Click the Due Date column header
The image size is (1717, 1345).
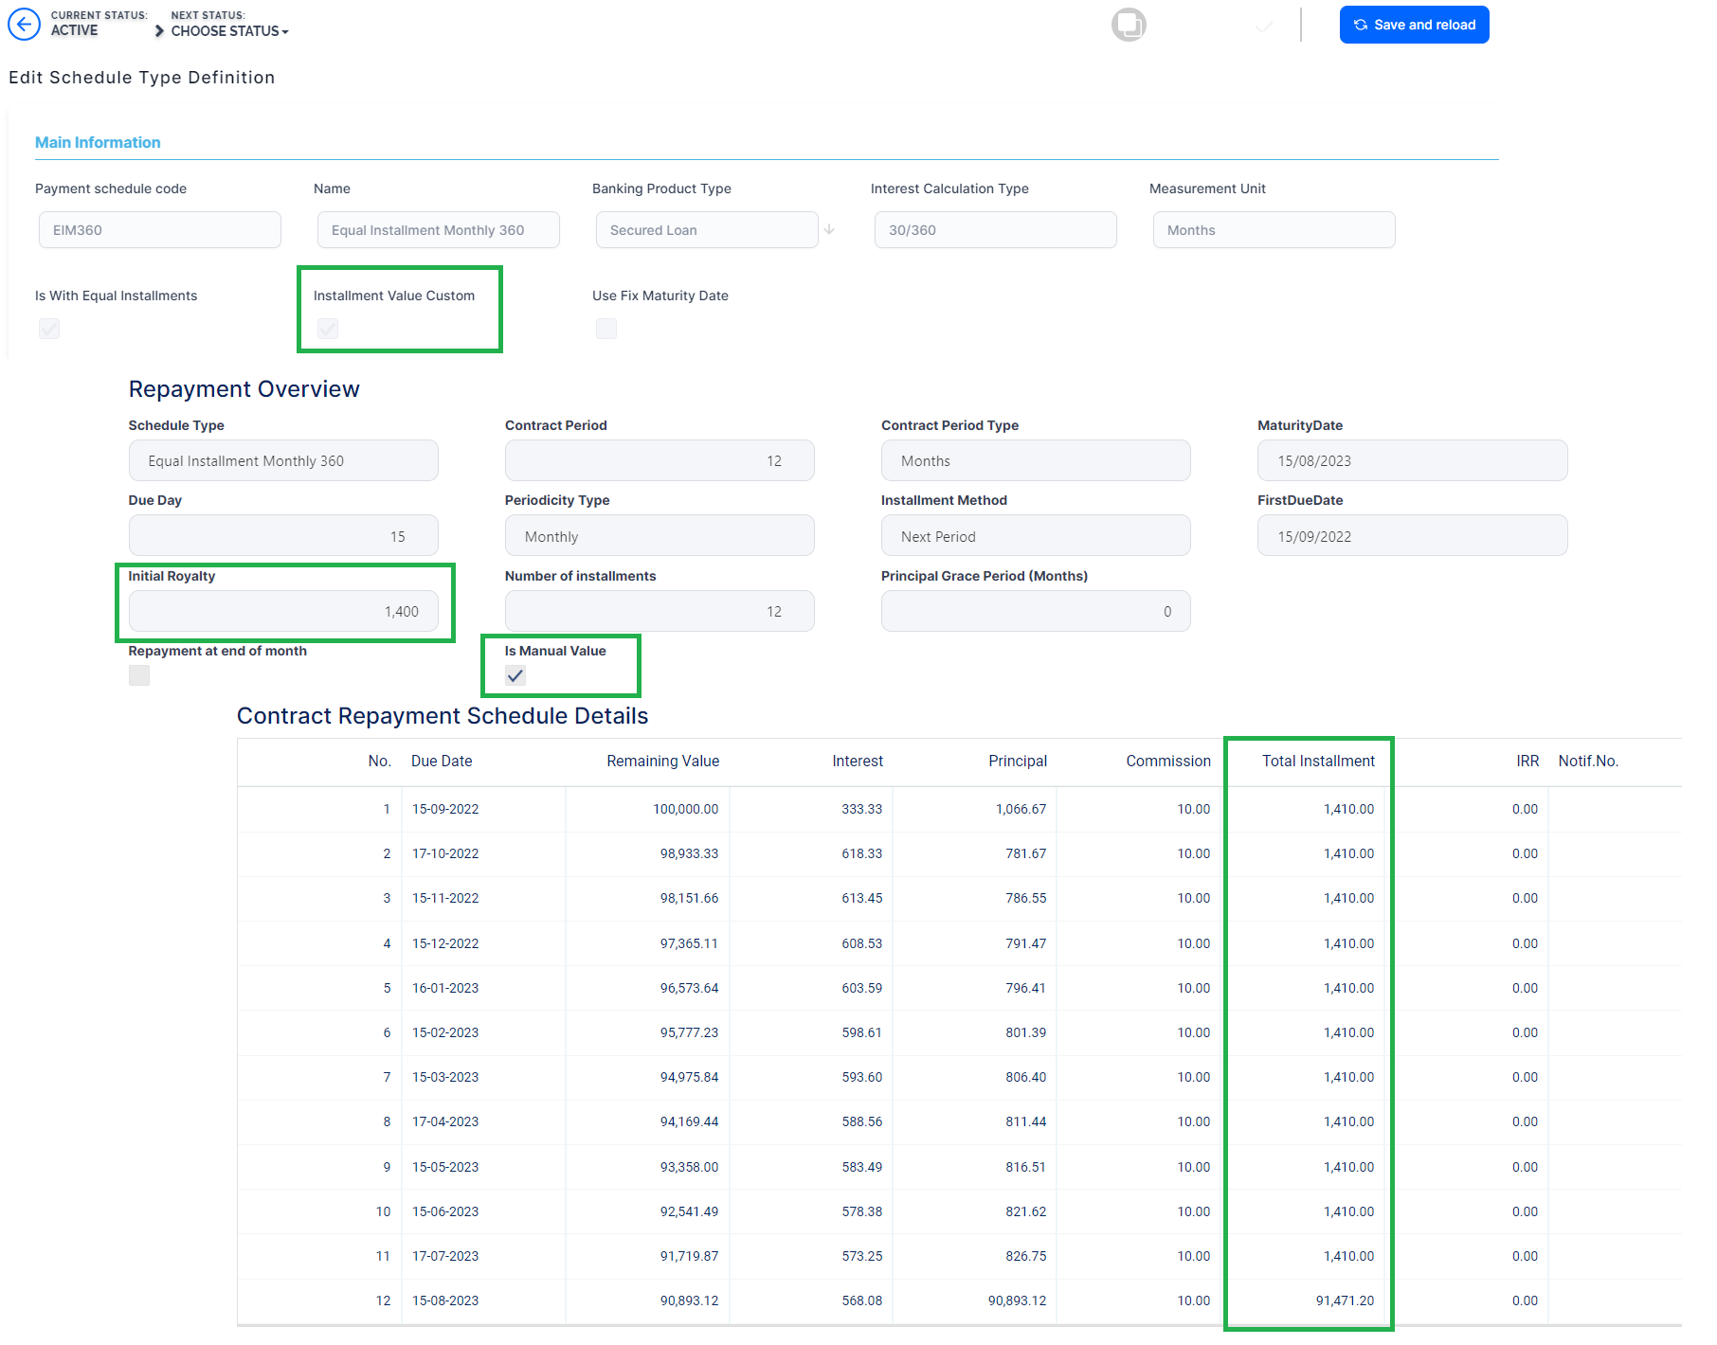442,762
